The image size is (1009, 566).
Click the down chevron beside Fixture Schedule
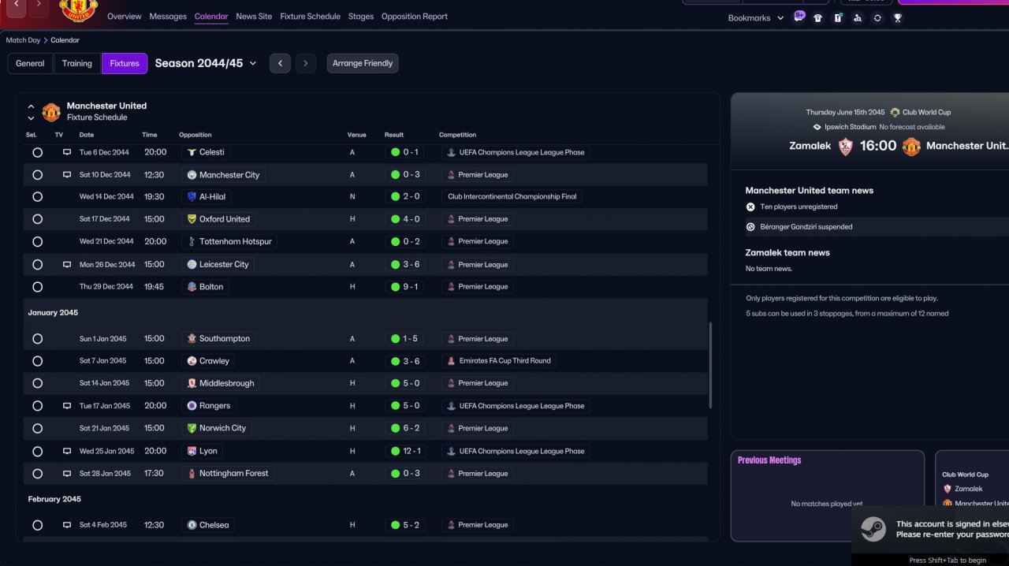[31, 118]
